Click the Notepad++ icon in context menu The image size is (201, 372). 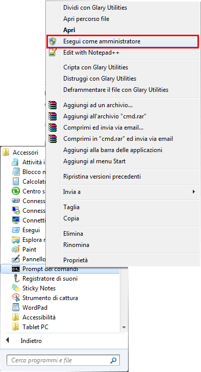click(53, 53)
